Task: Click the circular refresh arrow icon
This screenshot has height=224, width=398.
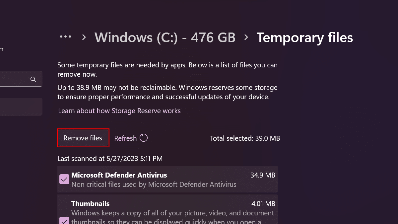Action: coord(144,138)
